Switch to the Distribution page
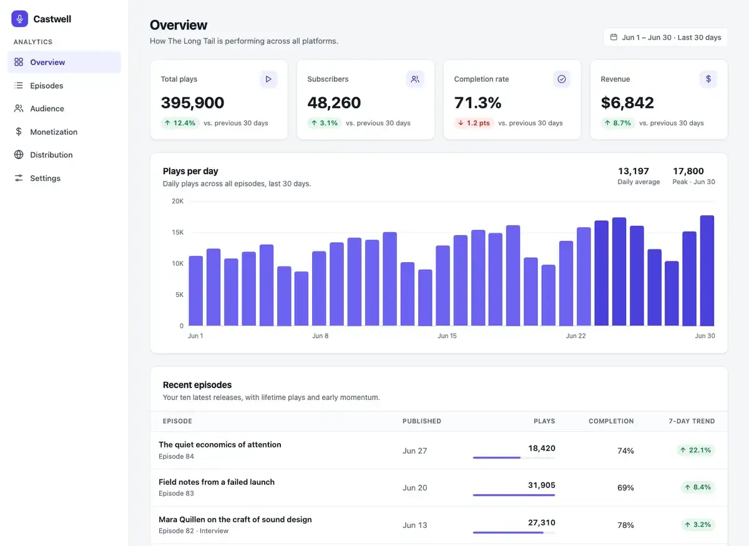 [64, 155]
